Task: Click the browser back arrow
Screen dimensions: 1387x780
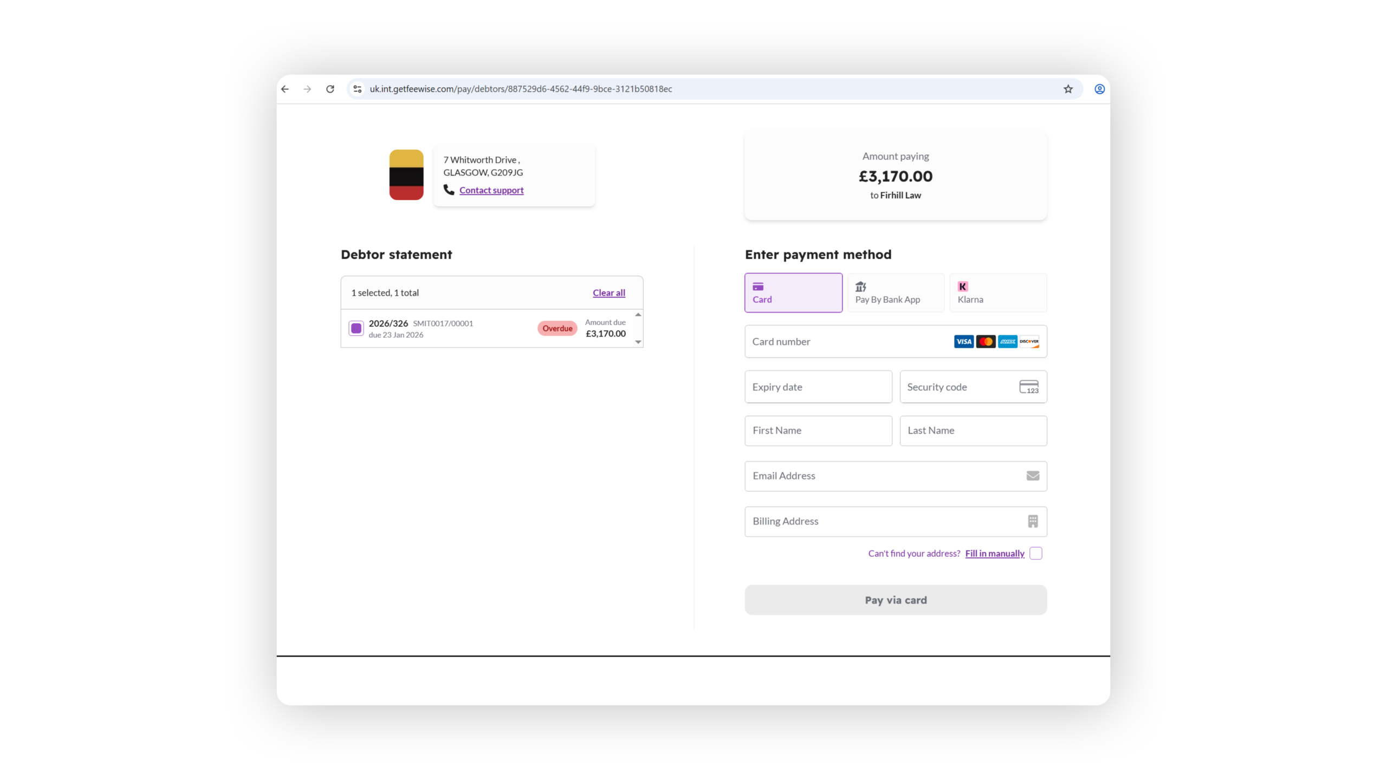Action: click(x=285, y=89)
